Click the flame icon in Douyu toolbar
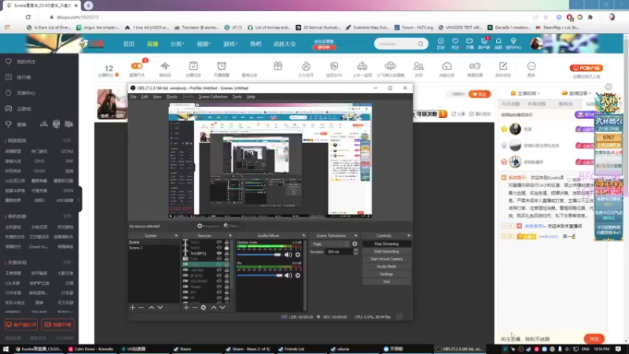Viewport: 629px width, 354px height. [x=306, y=66]
